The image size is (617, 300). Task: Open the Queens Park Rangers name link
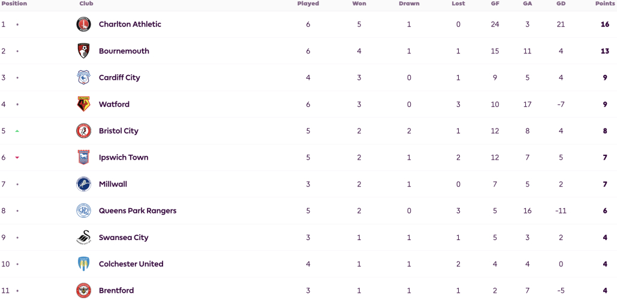tap(137, 211)
